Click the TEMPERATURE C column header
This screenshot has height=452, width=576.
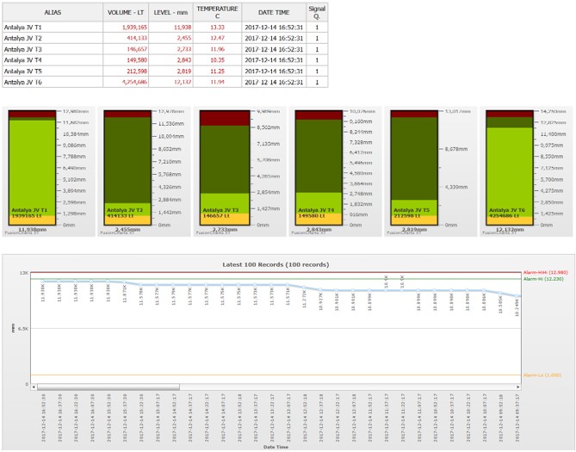point(216,11)
